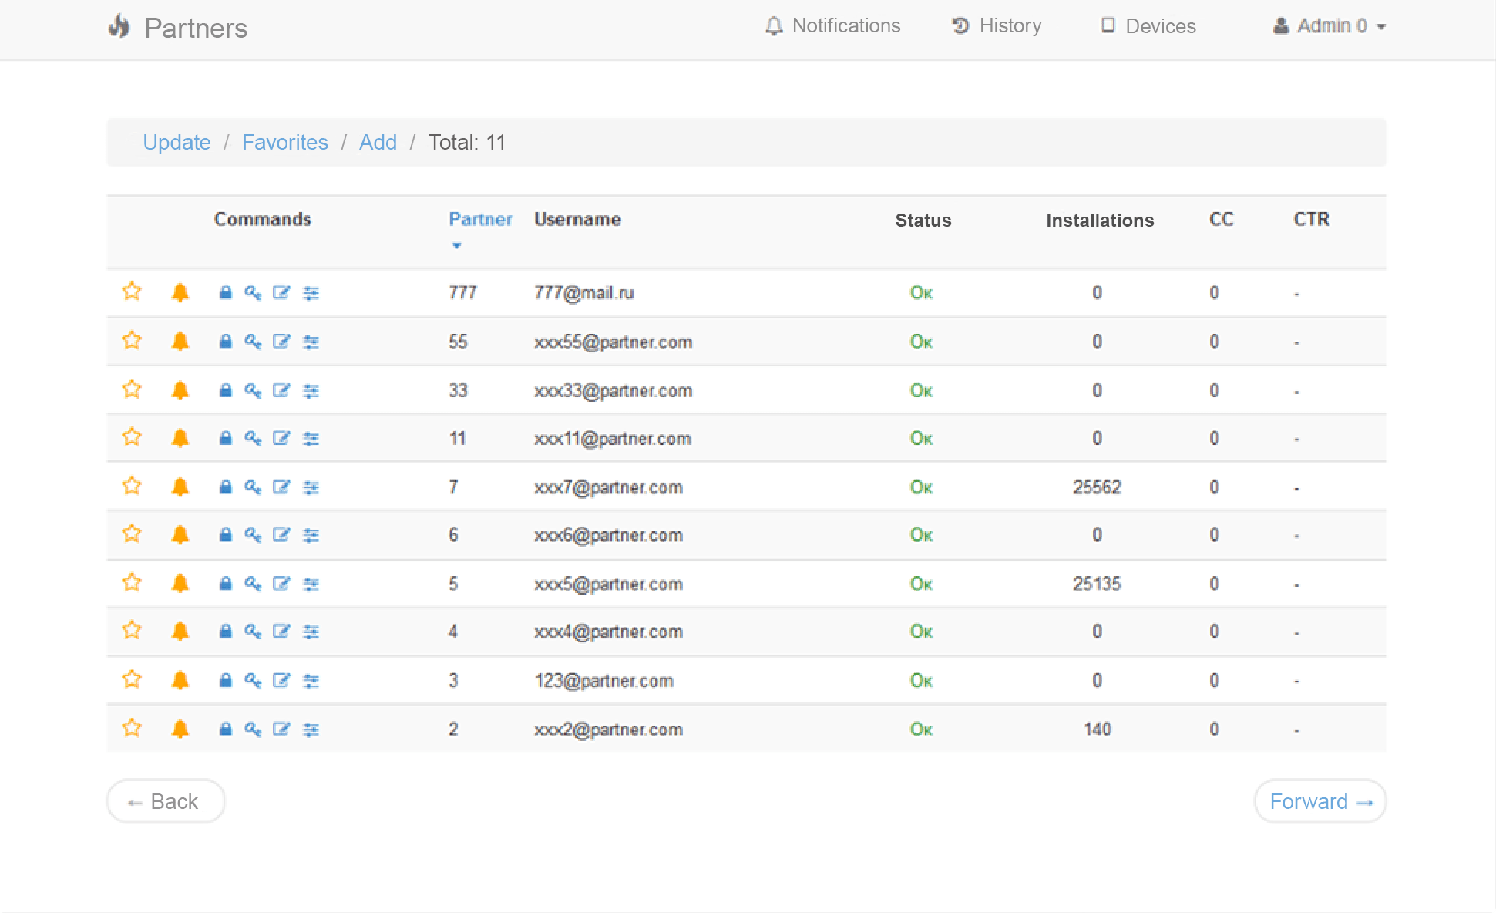The width and height of the screenshot is (1496, 913).
Task: Toggle favorite star for partner 6
Action: coord(132,534)
